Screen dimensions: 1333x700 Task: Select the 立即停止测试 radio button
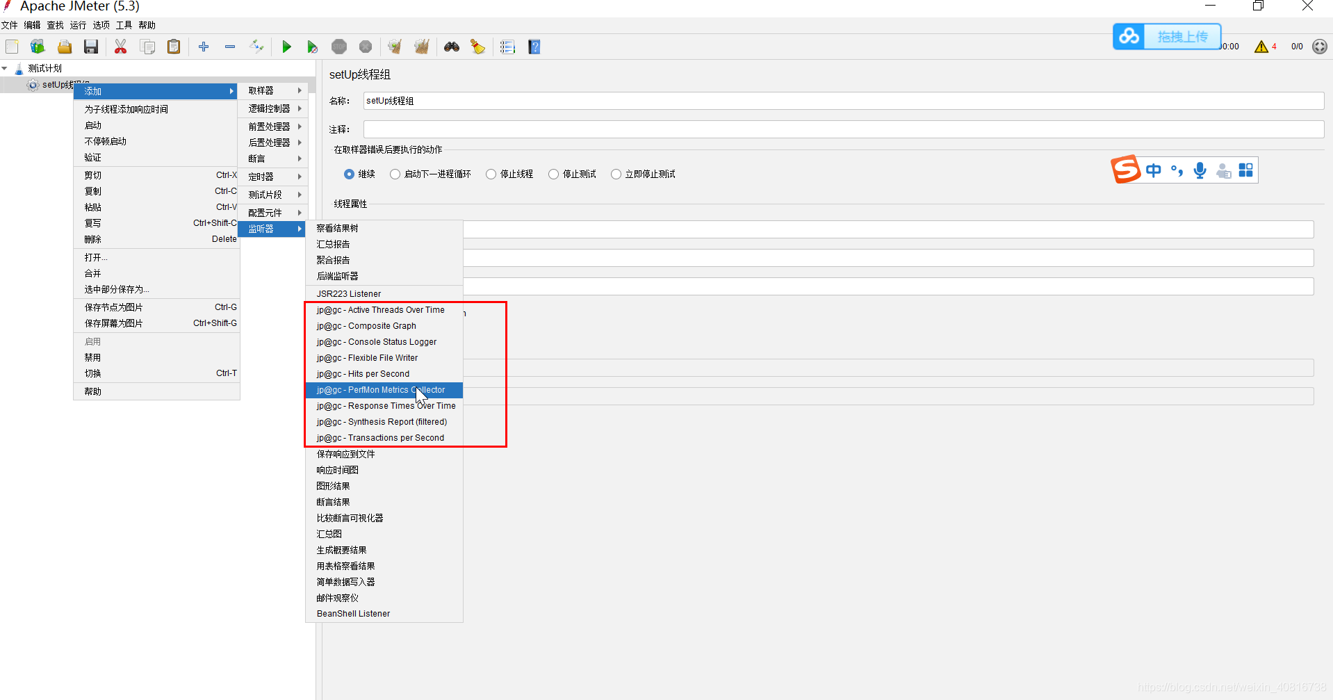click(x=616, y=174)
